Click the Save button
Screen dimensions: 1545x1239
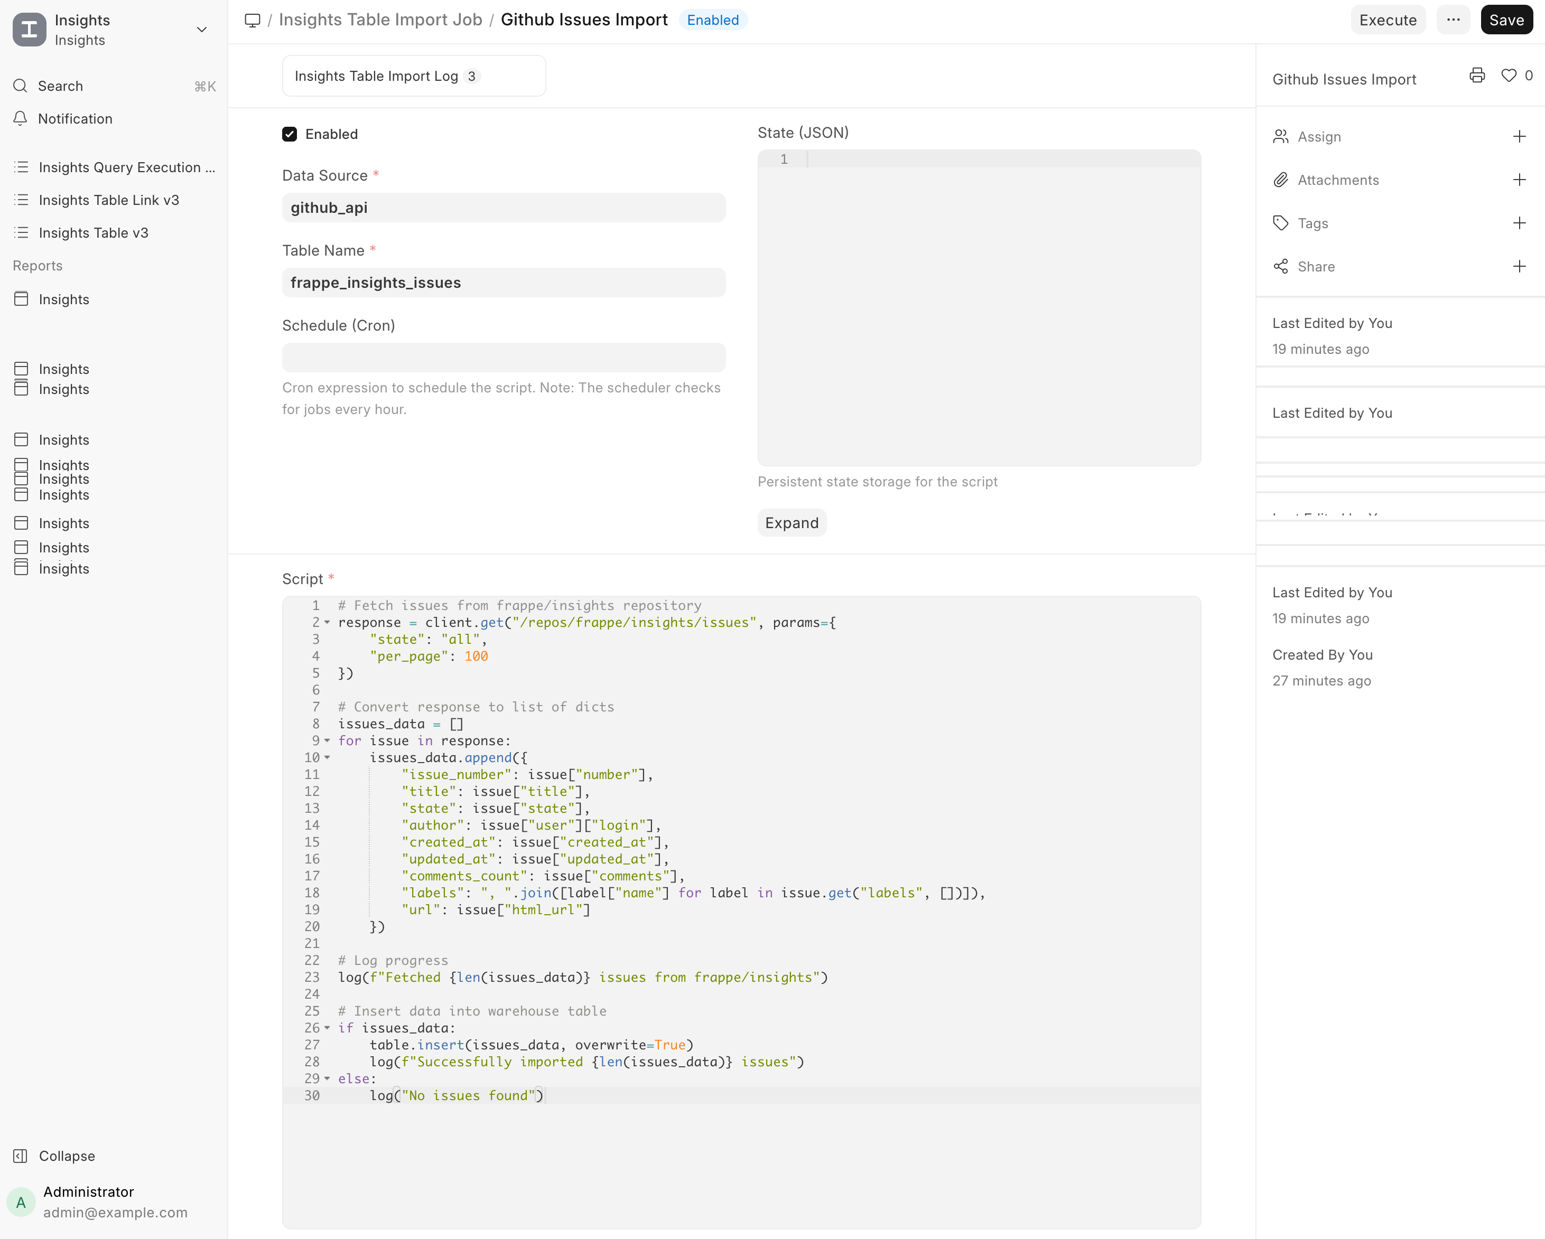tap(1506, 20)
